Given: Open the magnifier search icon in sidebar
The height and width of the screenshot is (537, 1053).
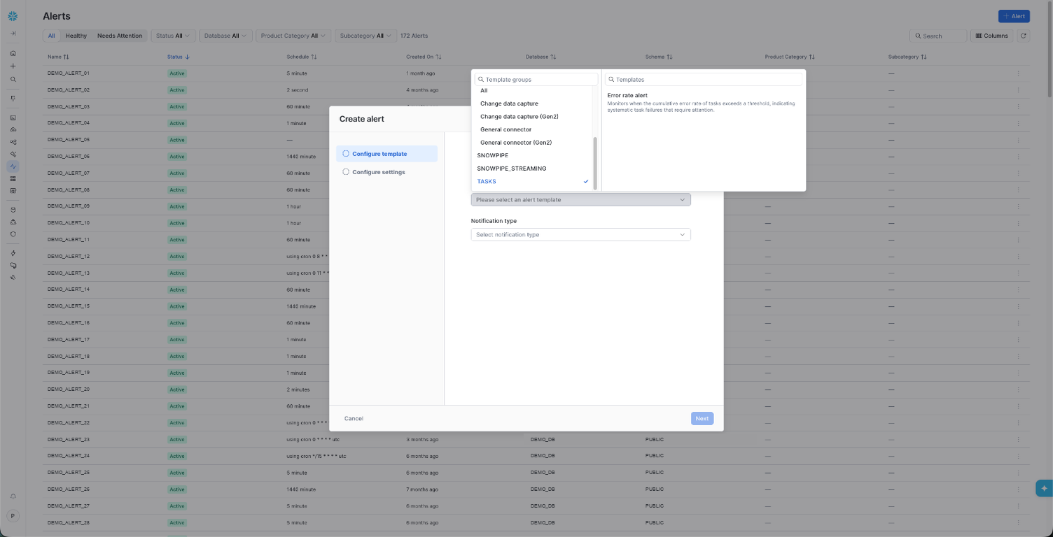Looking at the screenshot, I should [13, 79].
